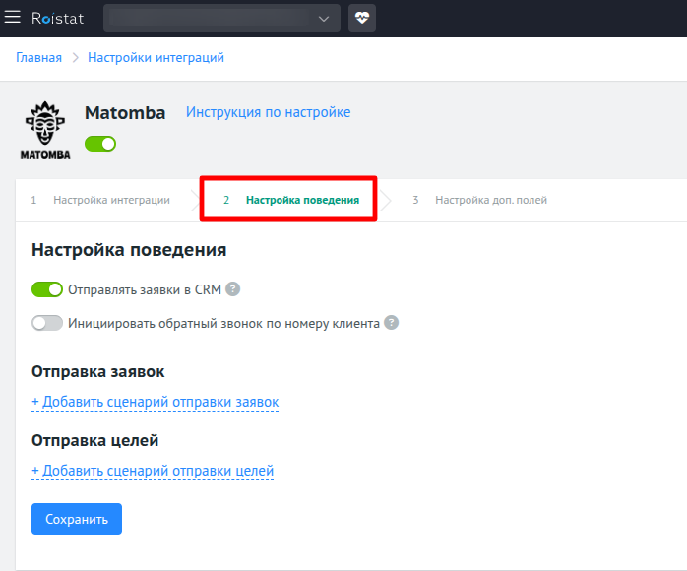Open the hamburger navigation menu
Image resolution: width=687 pixels, height=571 pixels.
pyautogui.click(x=13, y=18)
